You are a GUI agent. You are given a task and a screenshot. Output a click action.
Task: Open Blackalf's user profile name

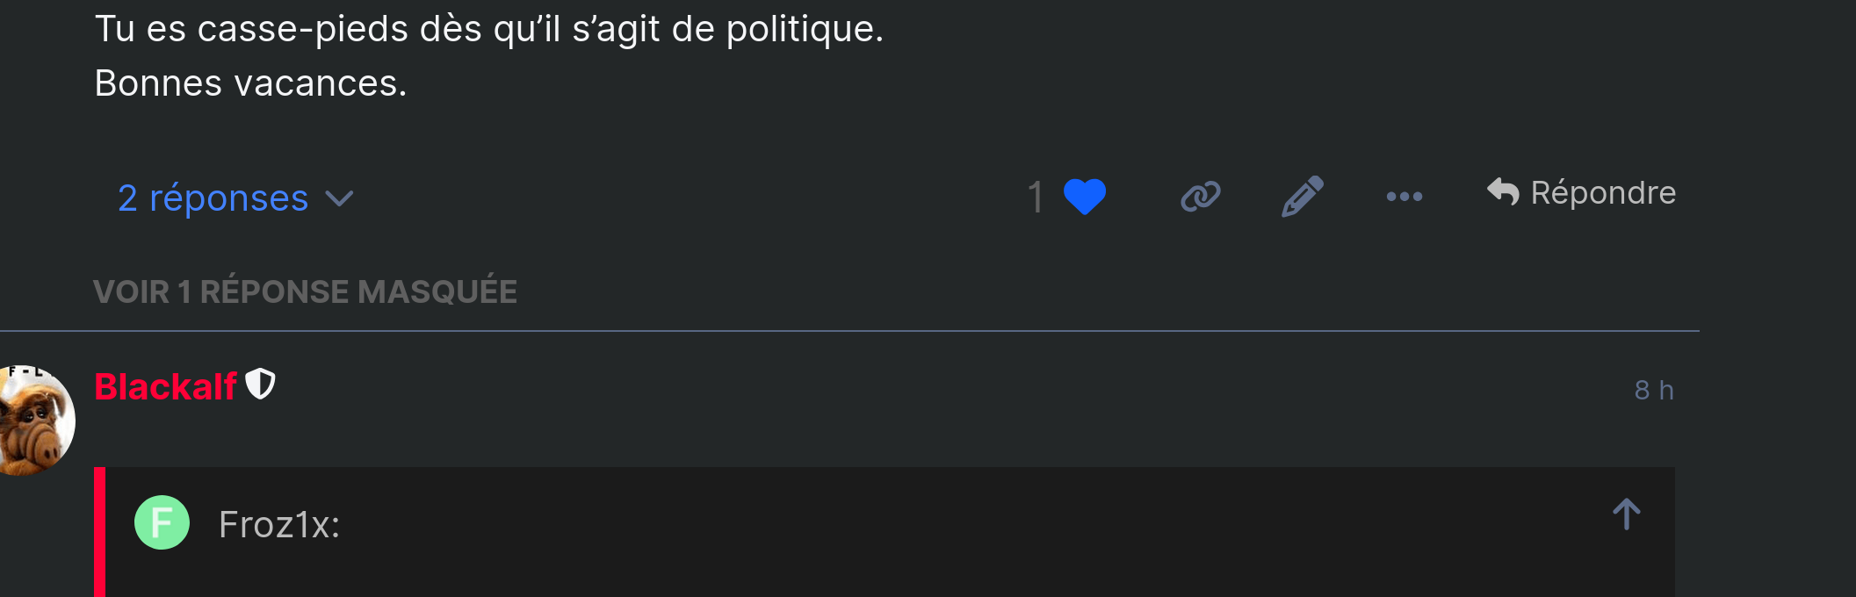[x=165, y=386]
